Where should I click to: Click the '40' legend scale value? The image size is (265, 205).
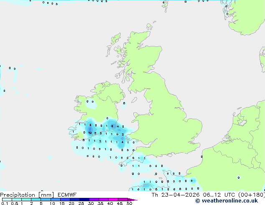[110, 203]
